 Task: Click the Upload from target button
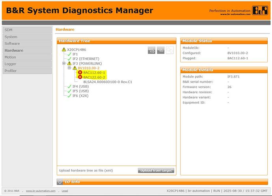156,170
